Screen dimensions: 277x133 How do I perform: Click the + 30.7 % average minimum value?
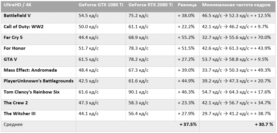[x=264, y=125]
